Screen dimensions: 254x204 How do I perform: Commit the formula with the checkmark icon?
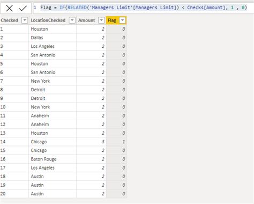[23, 8]
